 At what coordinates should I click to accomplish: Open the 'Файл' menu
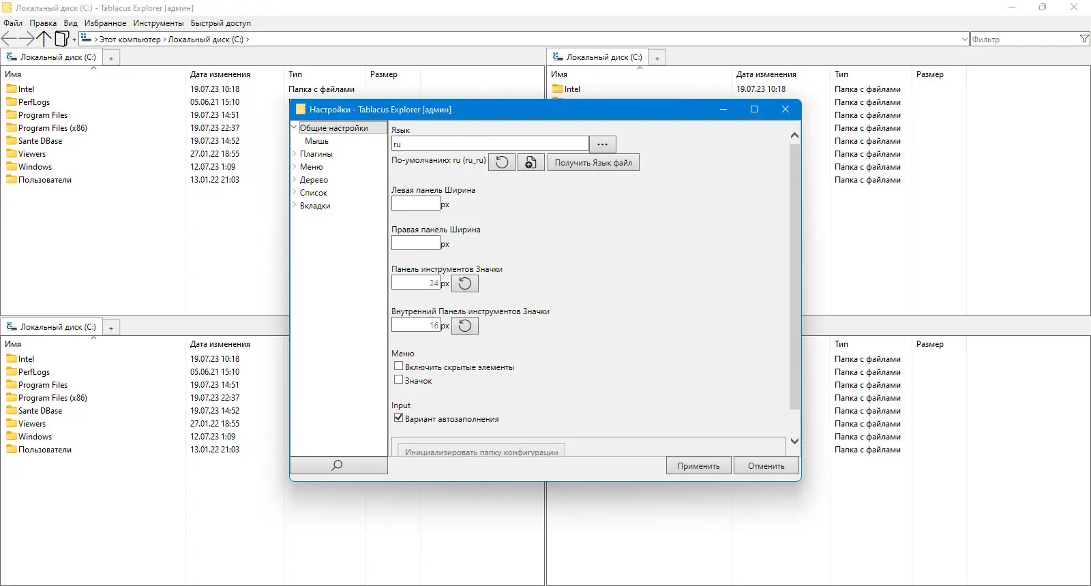(13, 23)
